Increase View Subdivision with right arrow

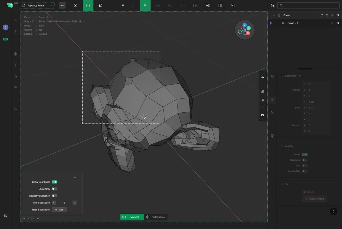point(75,203)
